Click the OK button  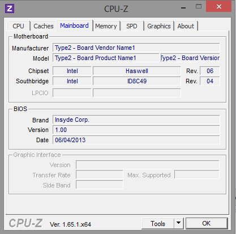[x=207, y=223]
